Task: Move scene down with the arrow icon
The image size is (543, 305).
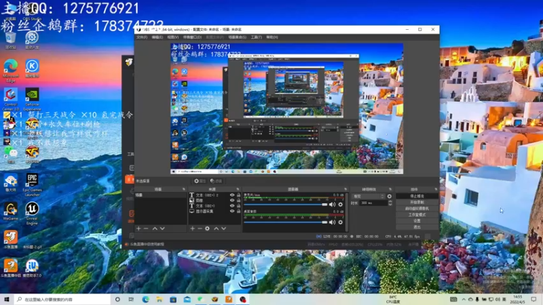Action: 162,228
